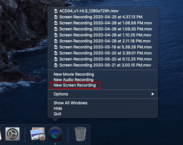Open Screen Recording 2020-04-28 at 1.09.30 PM.mov
Screen dimensions: 183x145
point(106,29)
